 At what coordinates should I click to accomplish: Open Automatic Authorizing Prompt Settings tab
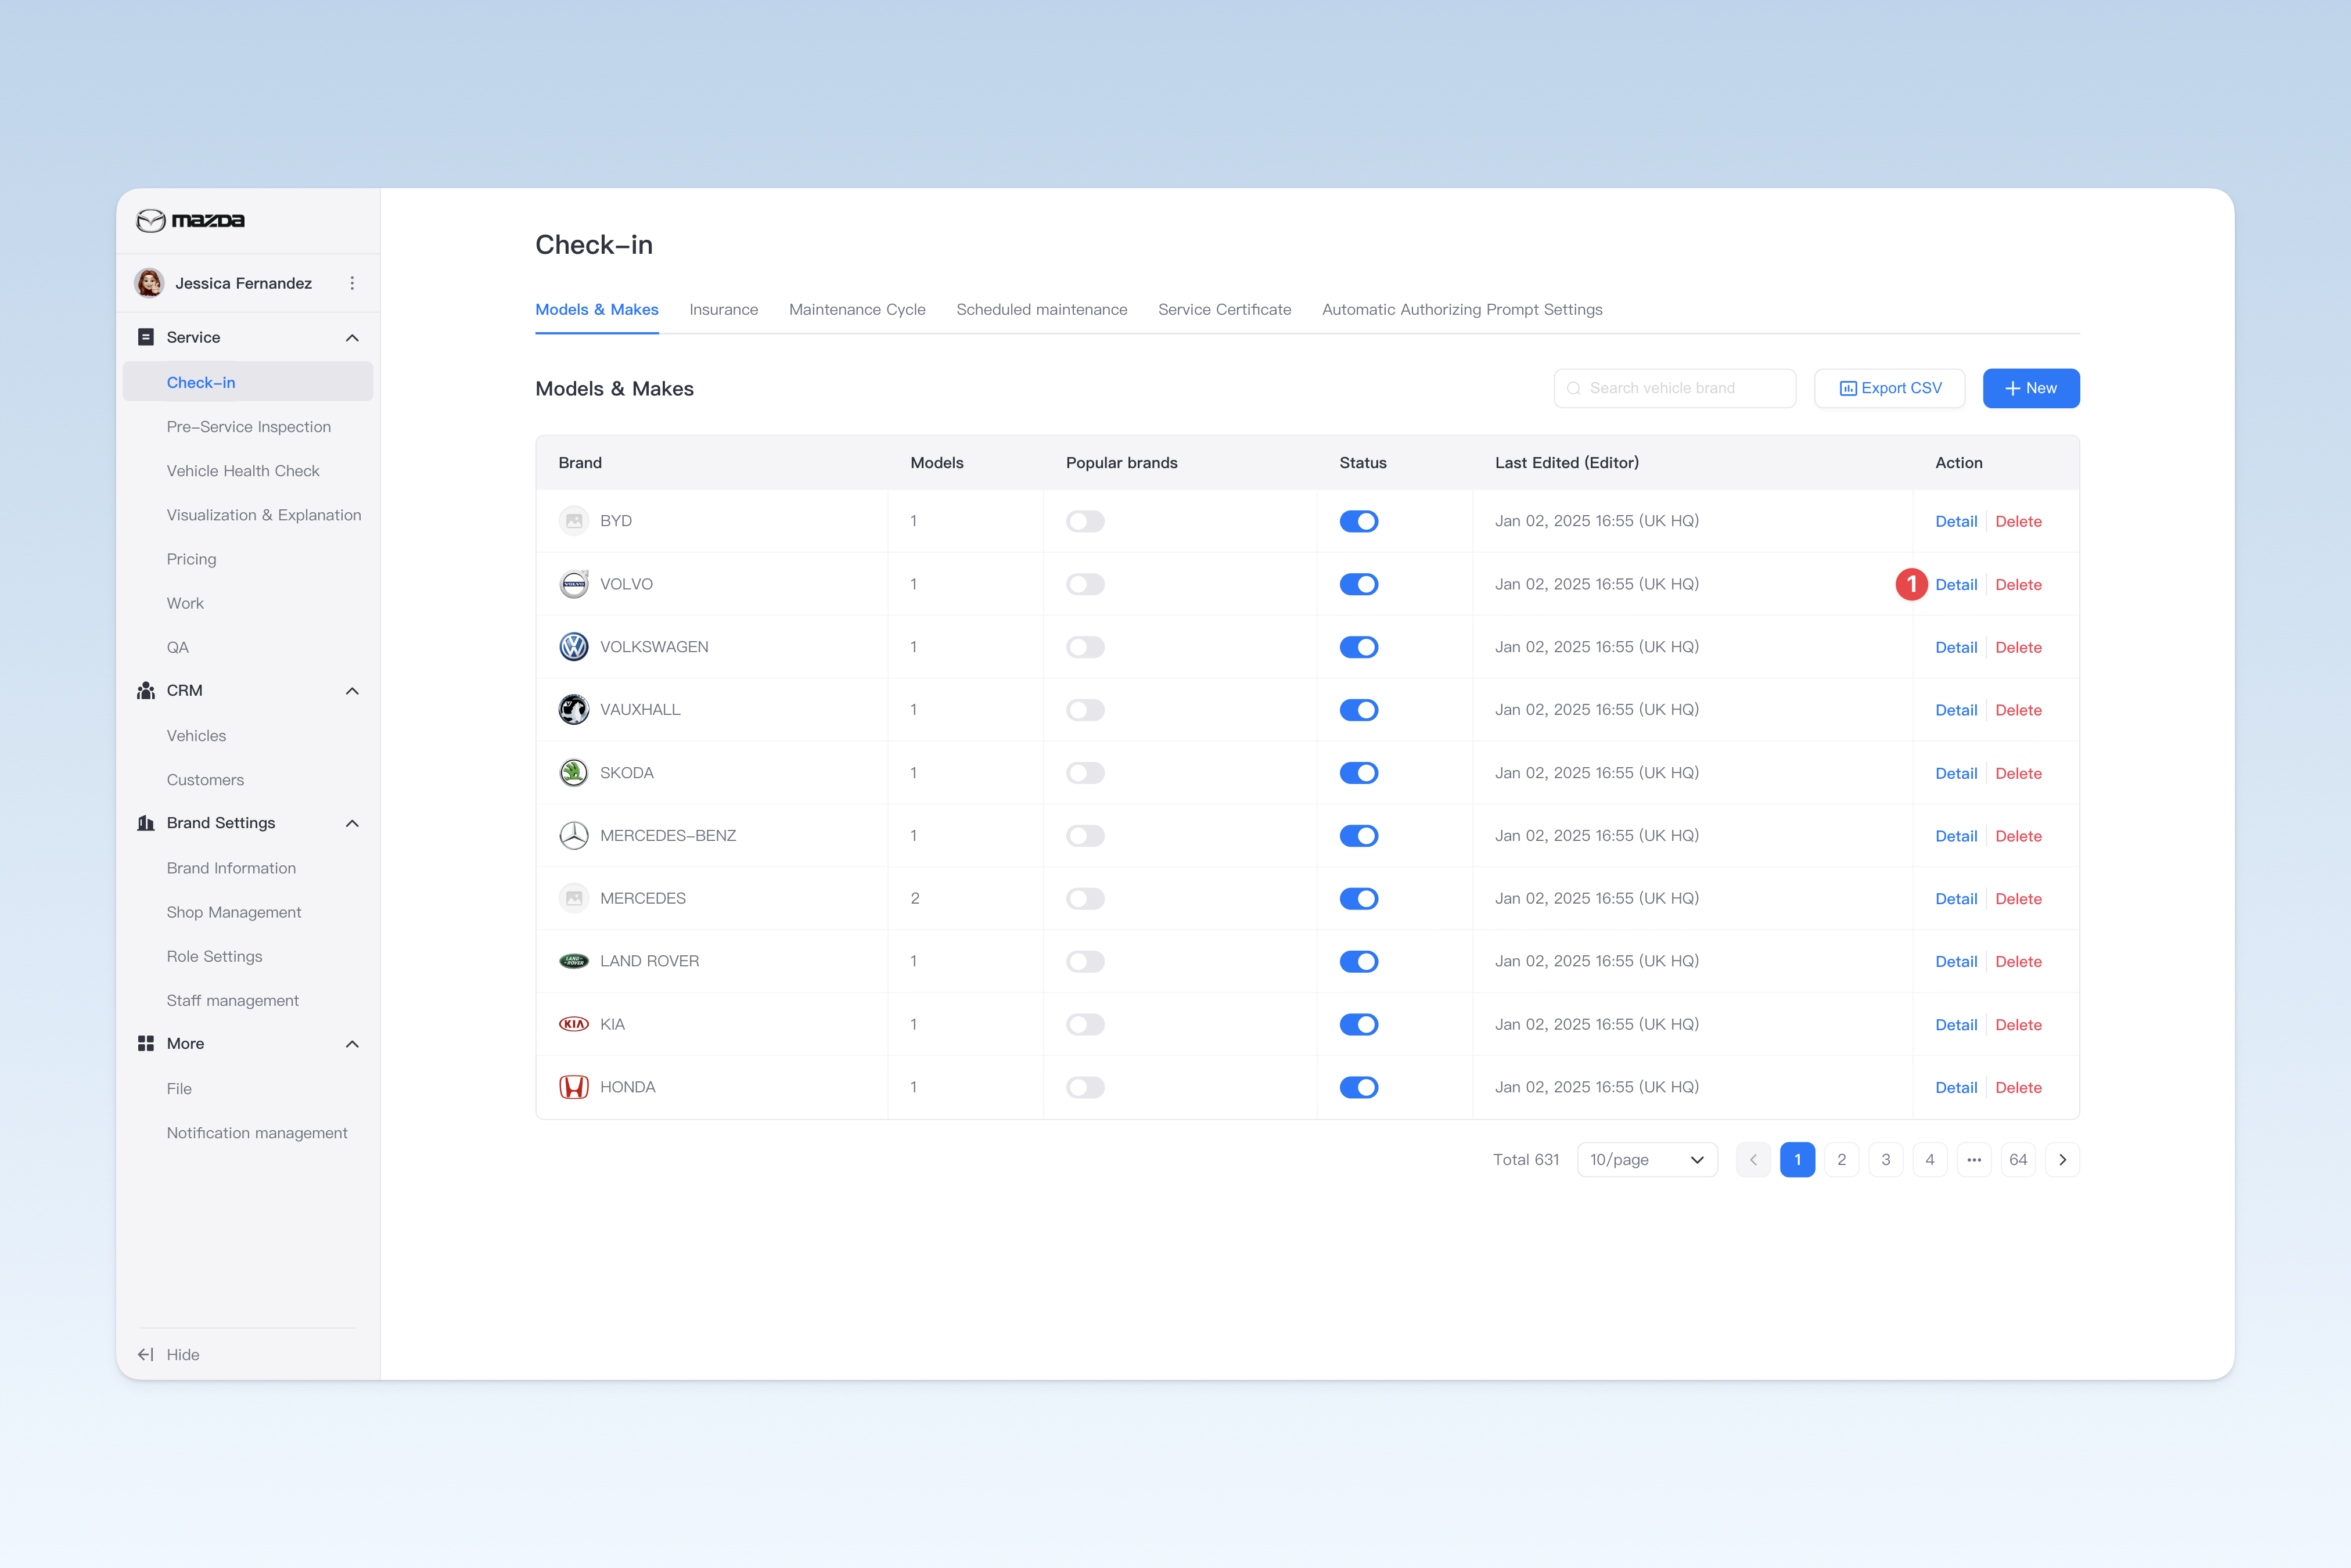pos(1461,310)
